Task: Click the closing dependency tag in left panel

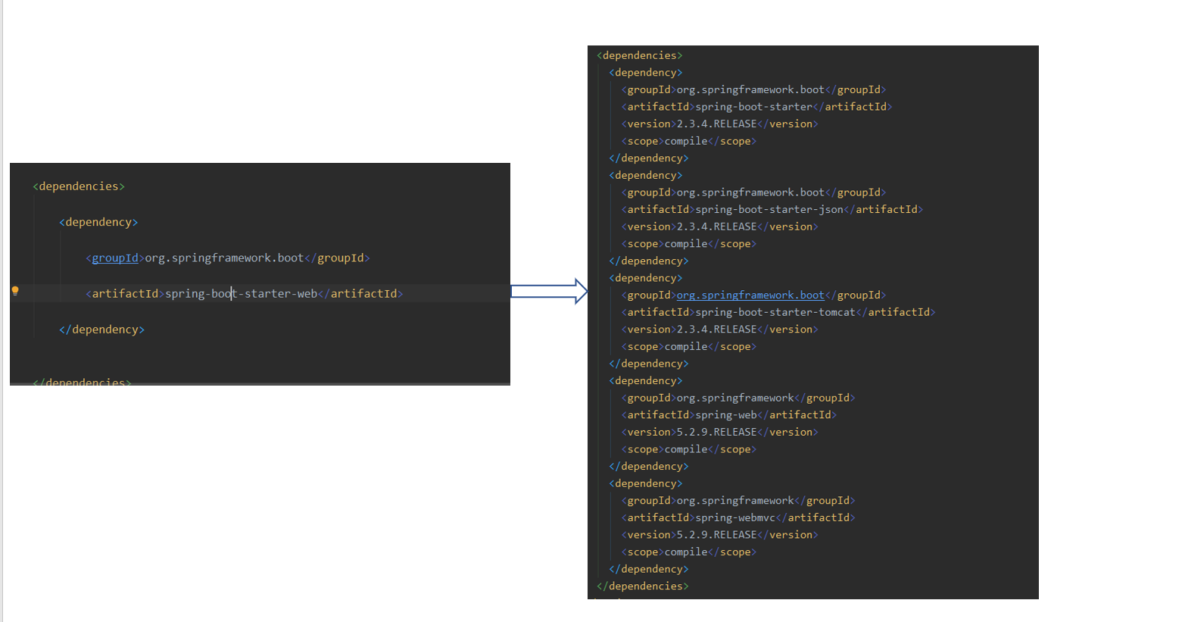Action: [101, 330]
